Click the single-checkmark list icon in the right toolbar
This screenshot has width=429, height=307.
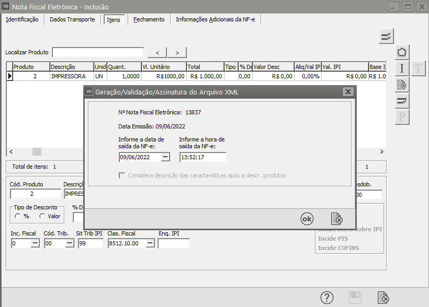(402, 100)
